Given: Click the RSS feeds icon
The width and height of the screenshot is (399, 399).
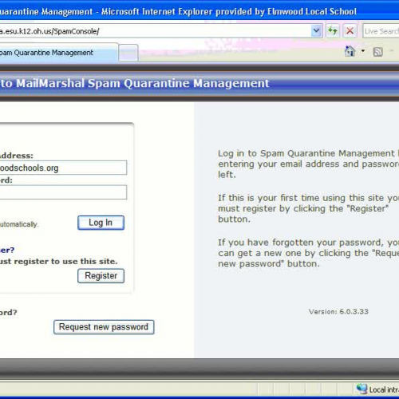Looking at the screenshot, I should pyautogui.click(x=377, y=52).
